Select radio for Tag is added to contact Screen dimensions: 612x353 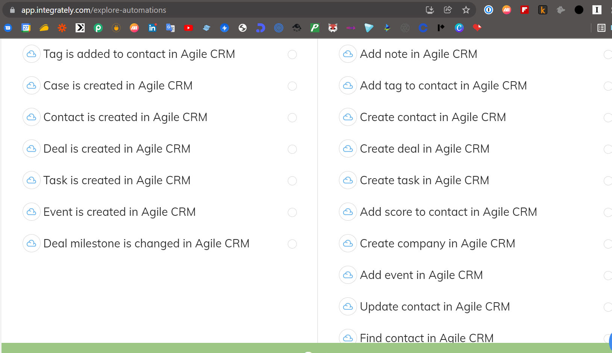click(x=292, y=55)
